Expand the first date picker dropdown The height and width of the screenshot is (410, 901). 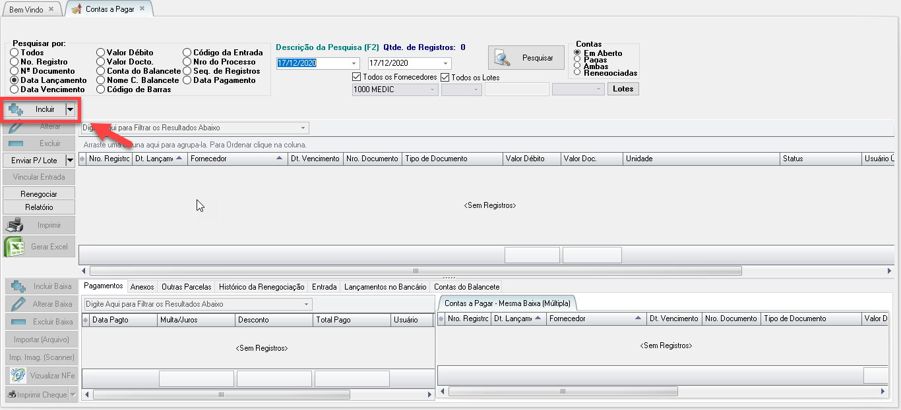coord(354,64)
